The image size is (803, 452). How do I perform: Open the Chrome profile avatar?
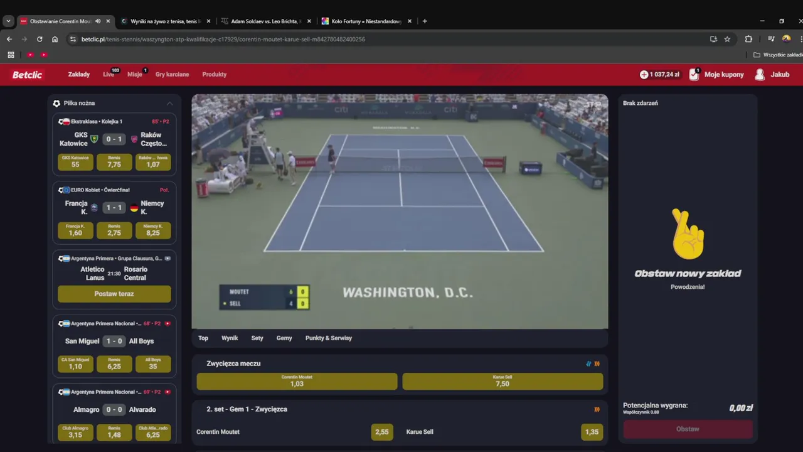[786, 39]
